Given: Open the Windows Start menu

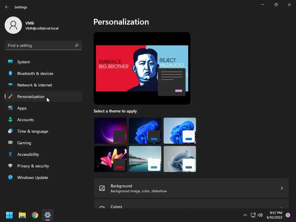Looking at the screenshot, I should click(9, 215).
